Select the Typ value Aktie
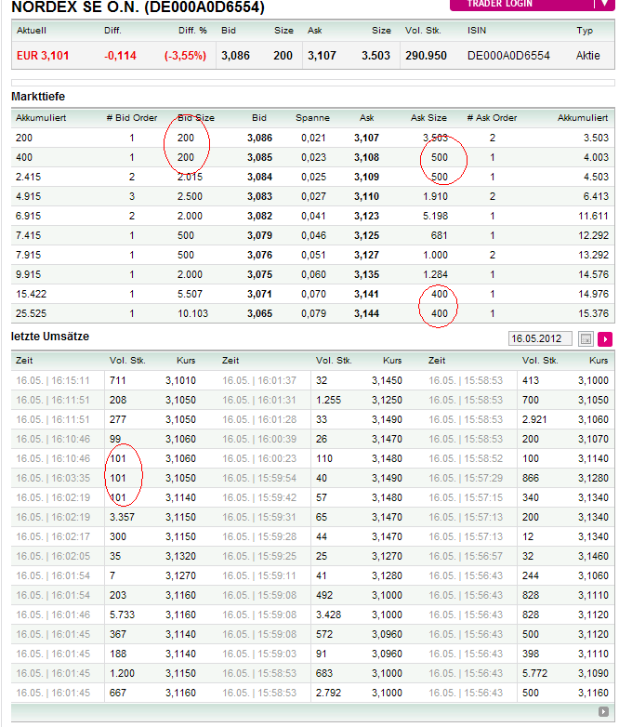The width and height of the screenshot is (619, 727). click(587, 56)
